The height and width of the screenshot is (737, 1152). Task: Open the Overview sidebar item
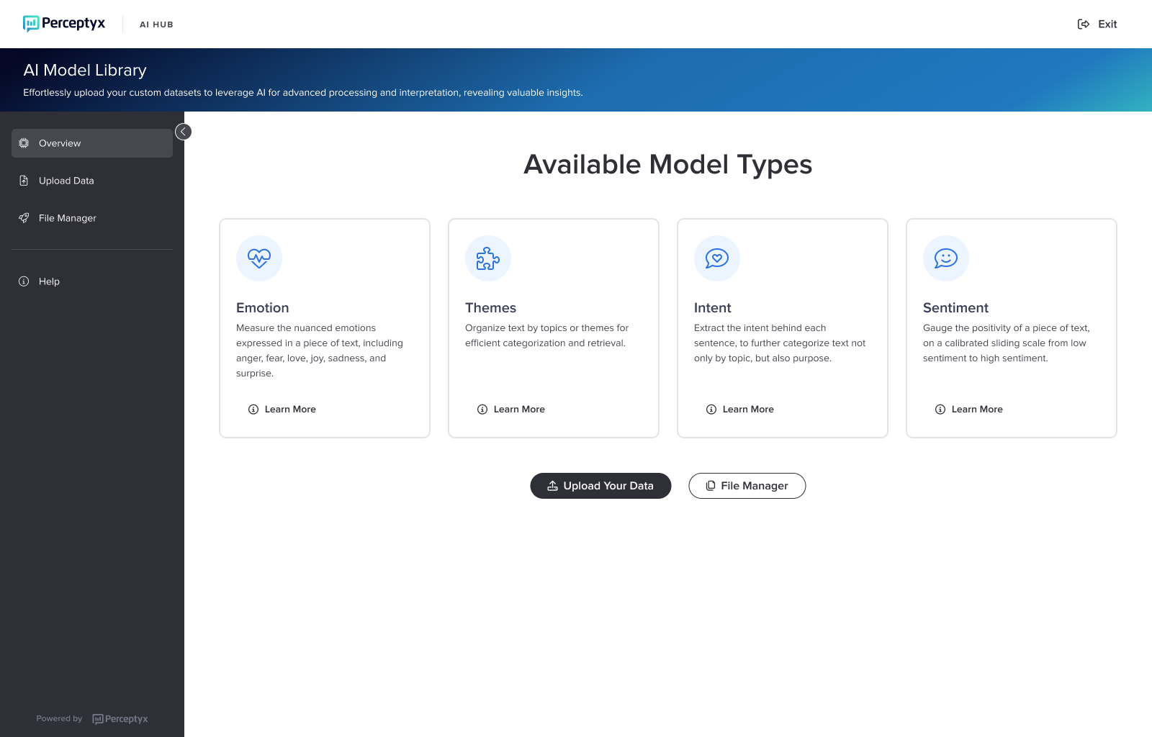[x=92, y=143]
